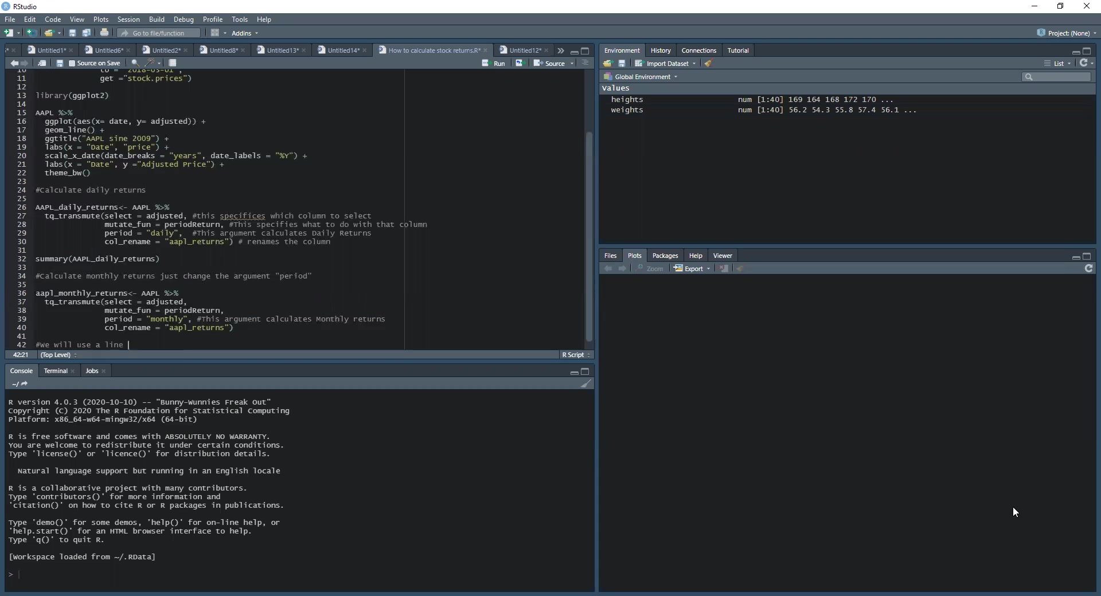Switch to the Terminal tab
This screenshot has width=1101, height=596.
[56, 371]
